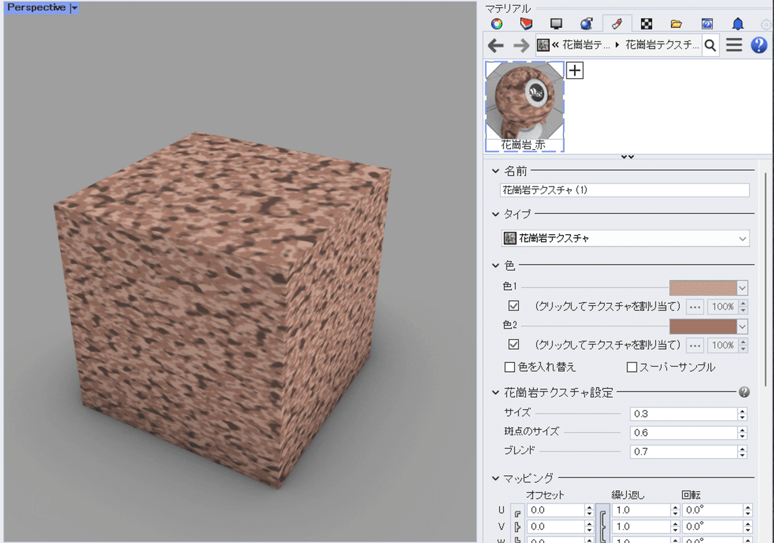Collapse the マッピング section
774x543 pixels.
click(x=495, y=479)
